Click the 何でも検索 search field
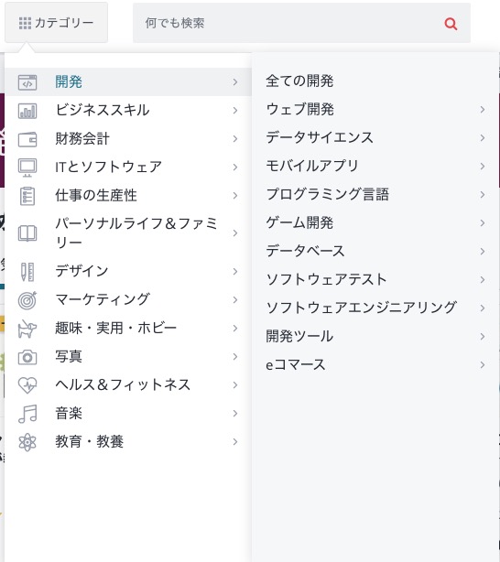Image resolution: width=500 pixels, height=562 pixels. coord(287,23)
